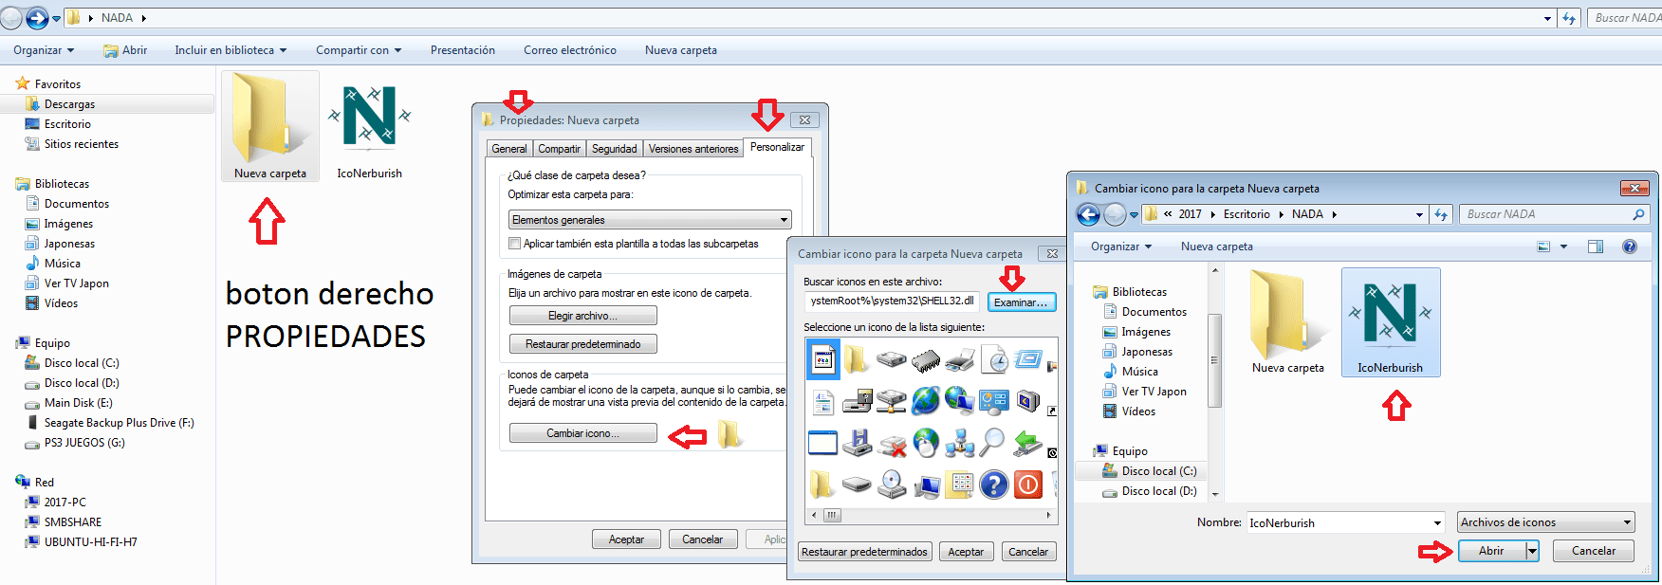Pick the magnifying glass icon from the list
1662x585 pixels.
(993, 442)
